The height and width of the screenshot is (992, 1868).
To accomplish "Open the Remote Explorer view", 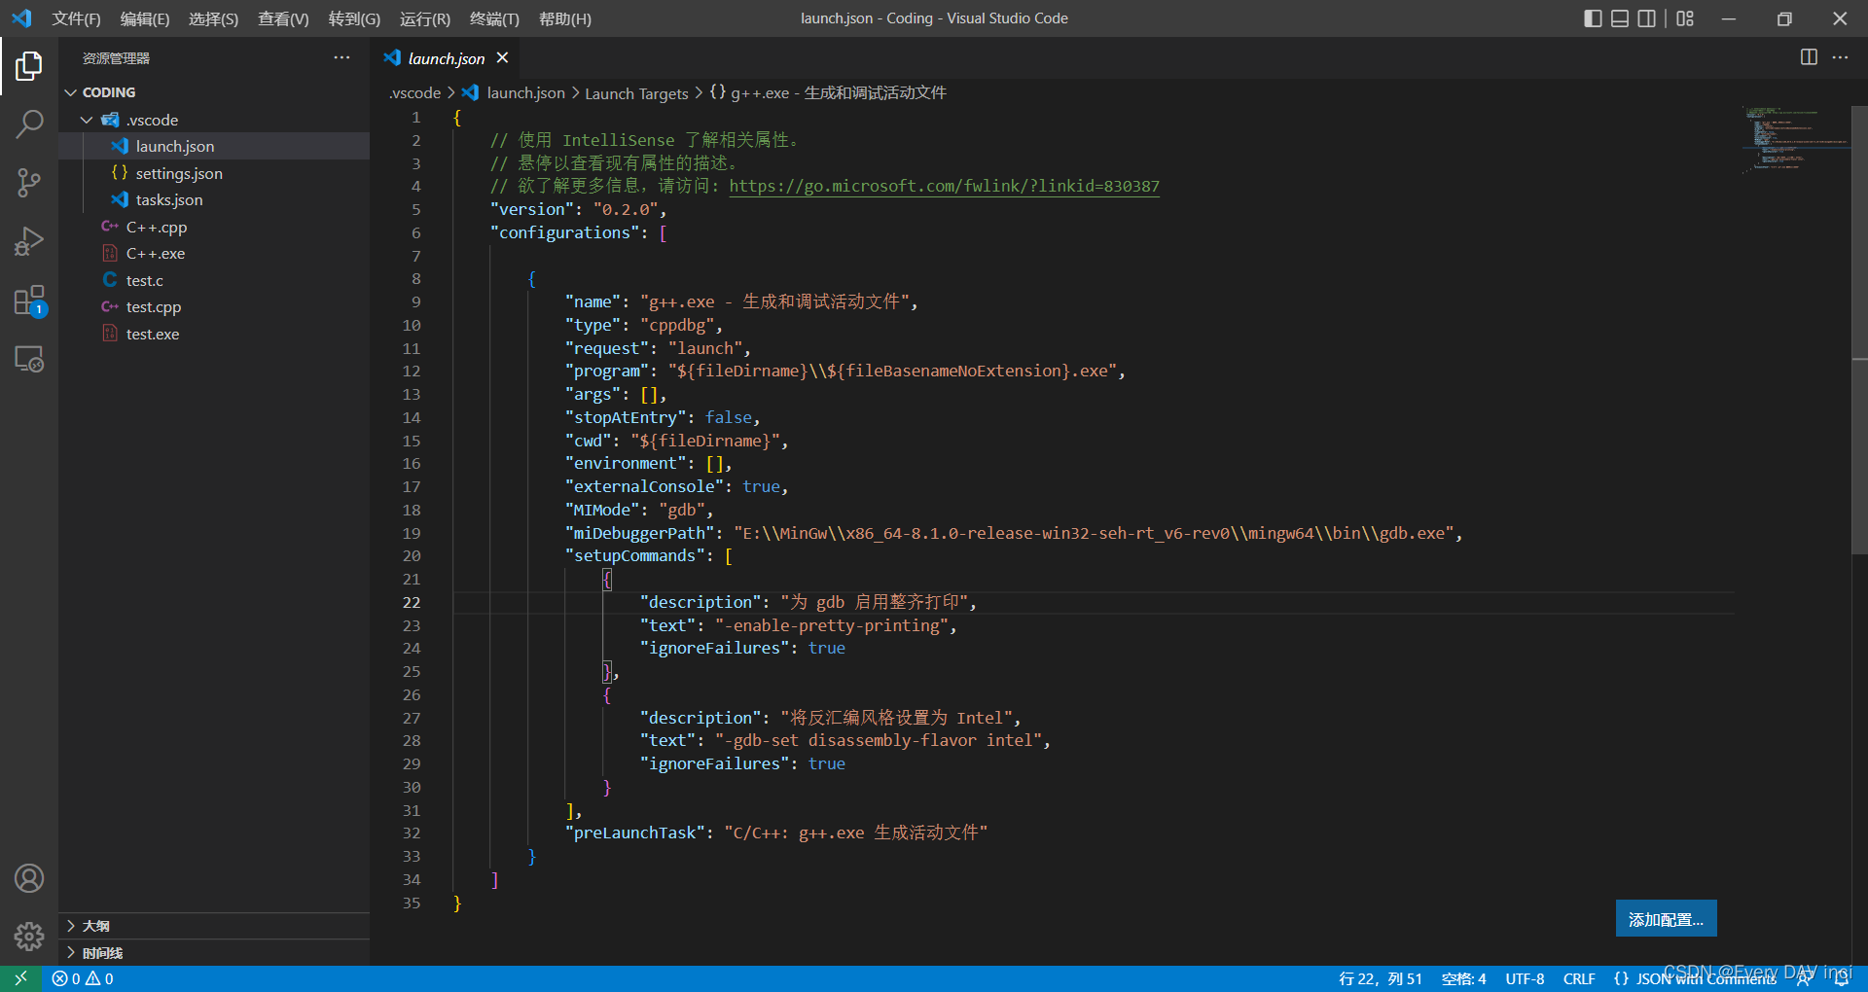I will point(29,359).
